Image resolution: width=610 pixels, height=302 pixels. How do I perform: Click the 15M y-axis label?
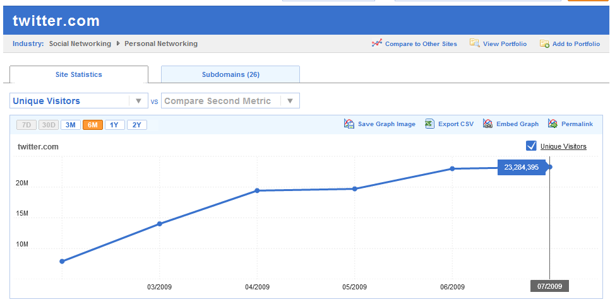(x=22, y=214)
